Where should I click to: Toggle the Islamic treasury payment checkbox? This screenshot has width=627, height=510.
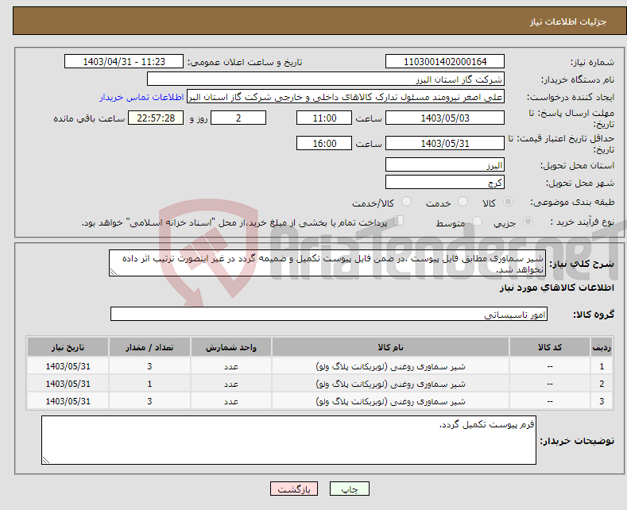(399, 221)
